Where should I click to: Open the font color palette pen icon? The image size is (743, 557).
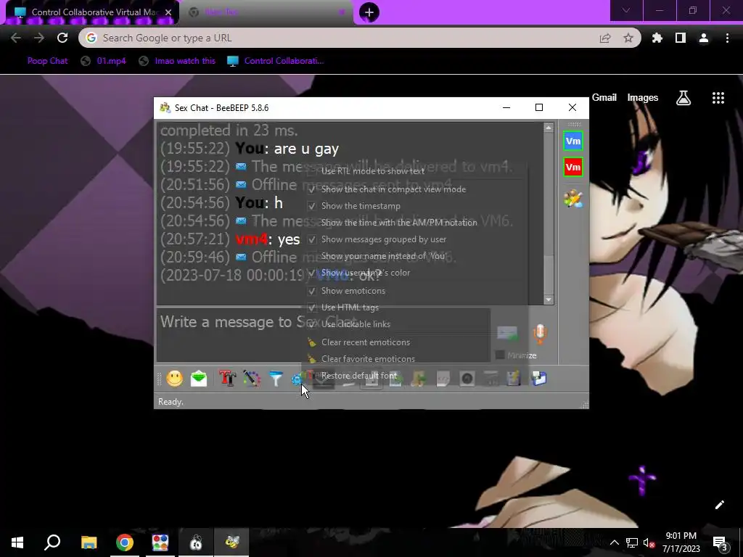pos(252,379)
